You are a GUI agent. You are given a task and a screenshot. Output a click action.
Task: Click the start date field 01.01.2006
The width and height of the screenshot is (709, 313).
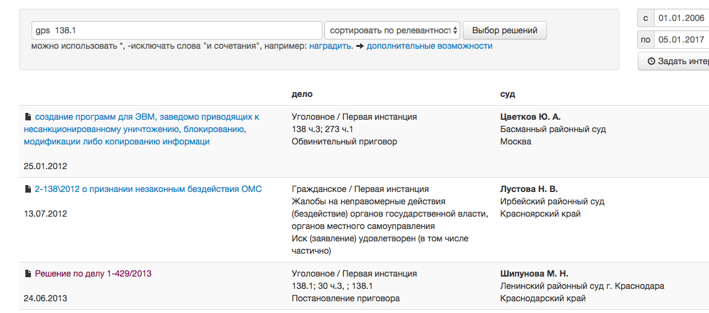[x=681, y=19]
